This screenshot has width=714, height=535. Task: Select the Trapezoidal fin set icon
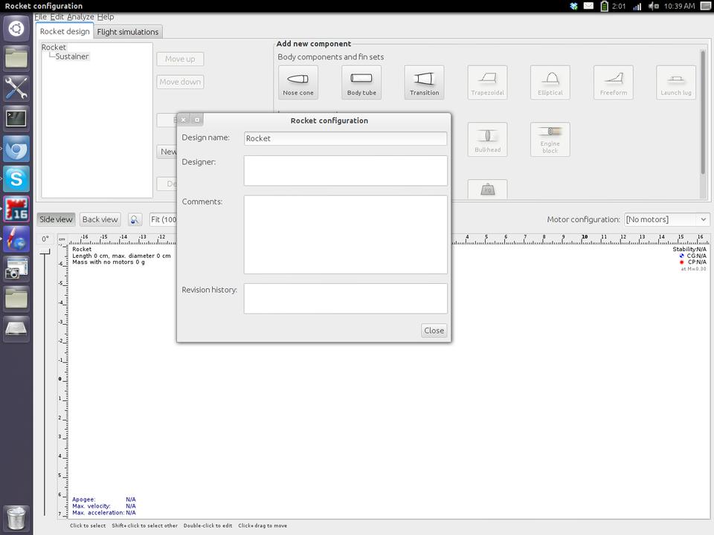[x=487, y=82]
